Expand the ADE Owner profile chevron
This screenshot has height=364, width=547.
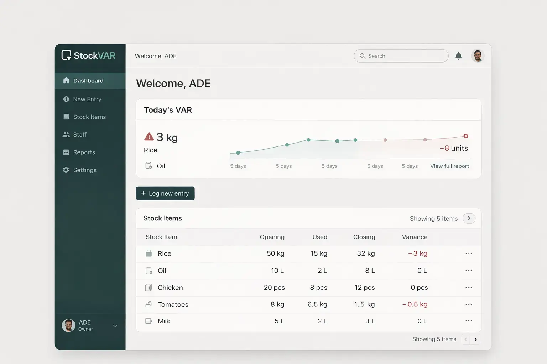pos(115,325)
